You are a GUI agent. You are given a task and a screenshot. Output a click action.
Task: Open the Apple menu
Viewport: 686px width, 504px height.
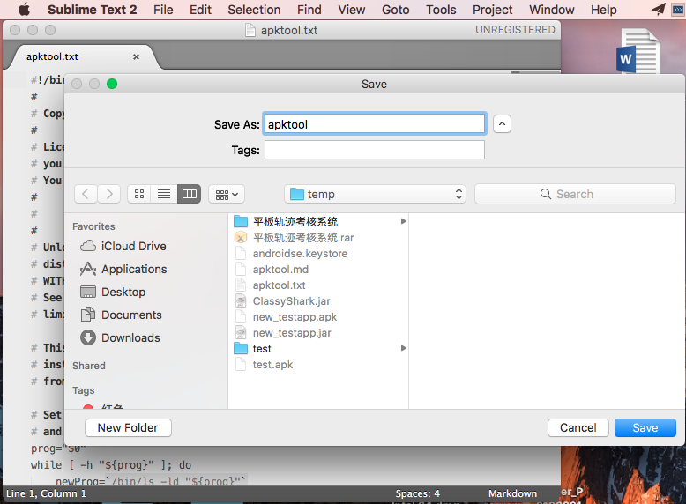tap(24, 9)
